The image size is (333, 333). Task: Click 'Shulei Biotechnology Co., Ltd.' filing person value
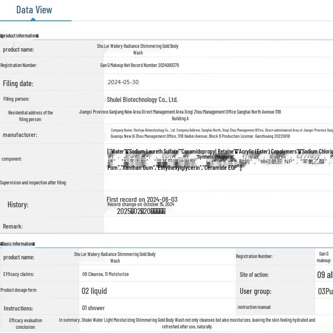click(x=142, y=99)
